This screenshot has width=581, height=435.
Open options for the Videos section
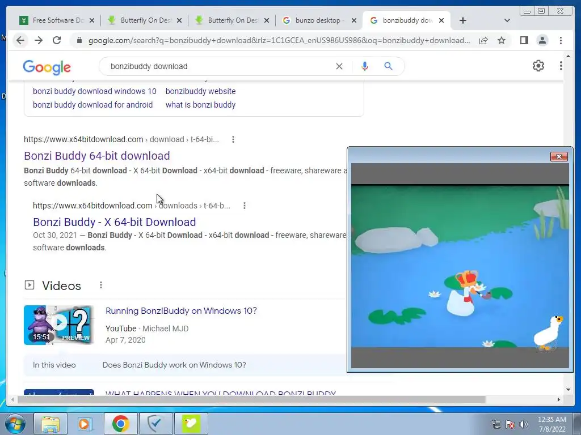(101, 285)
